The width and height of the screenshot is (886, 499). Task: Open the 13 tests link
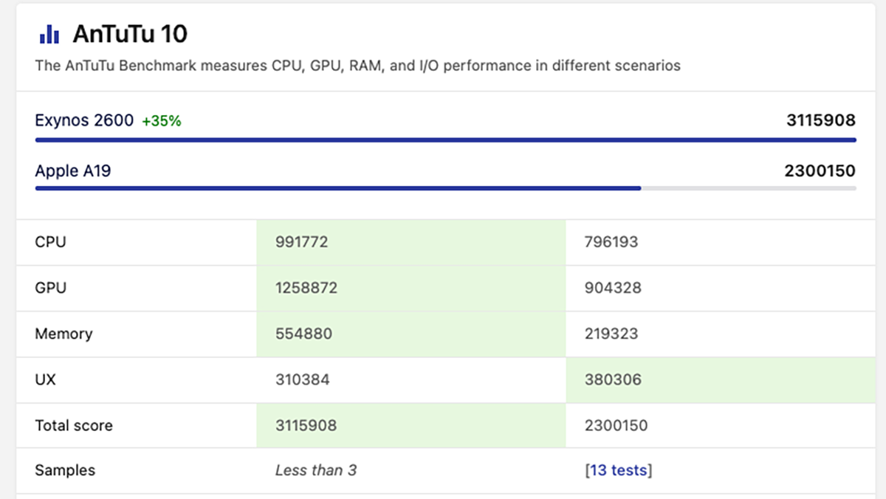pyautogui.click(x=619, y=470)
